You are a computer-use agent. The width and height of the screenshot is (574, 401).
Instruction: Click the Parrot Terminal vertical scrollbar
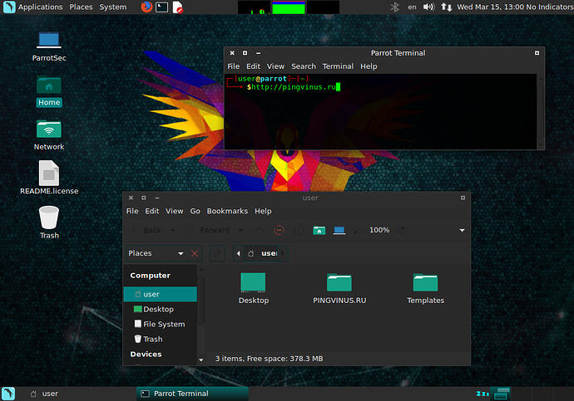coord(541,111)
